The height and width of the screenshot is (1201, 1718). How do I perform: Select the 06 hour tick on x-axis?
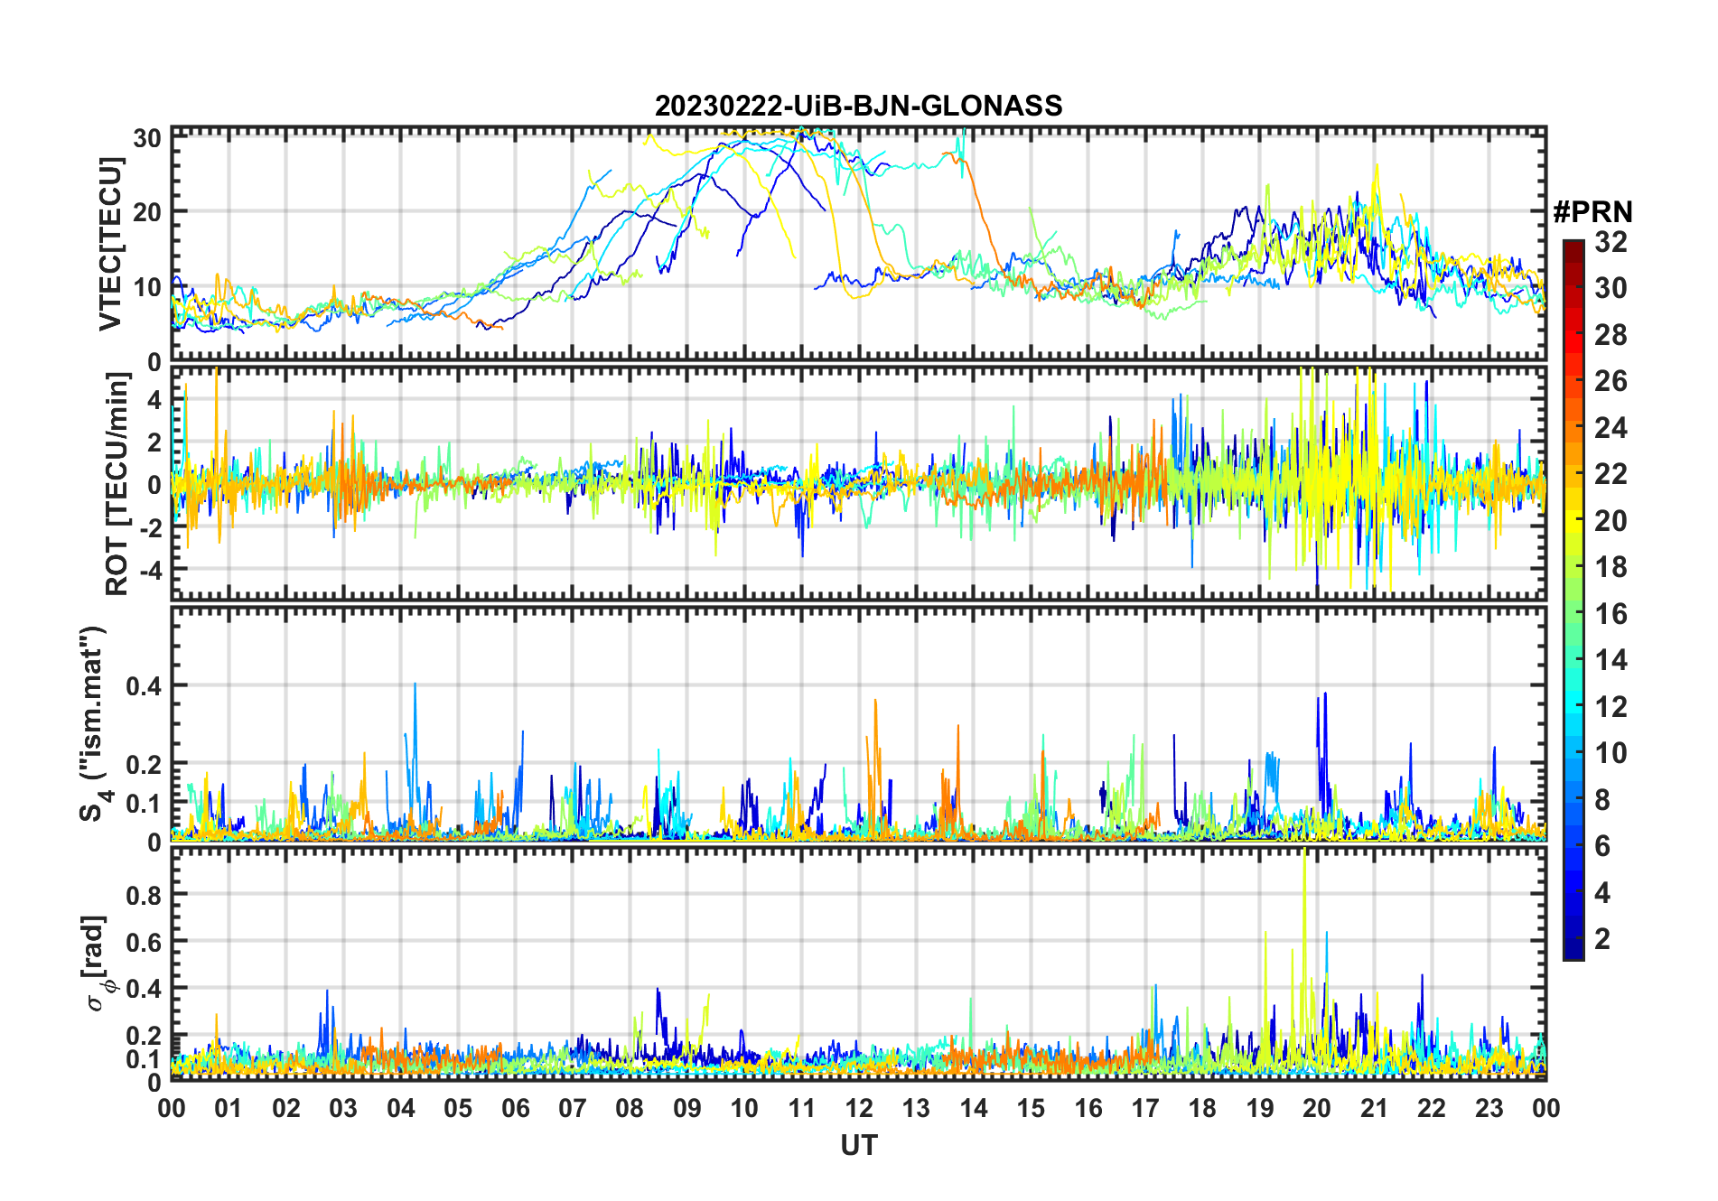pyautogui.click(x=515, y=1108)
